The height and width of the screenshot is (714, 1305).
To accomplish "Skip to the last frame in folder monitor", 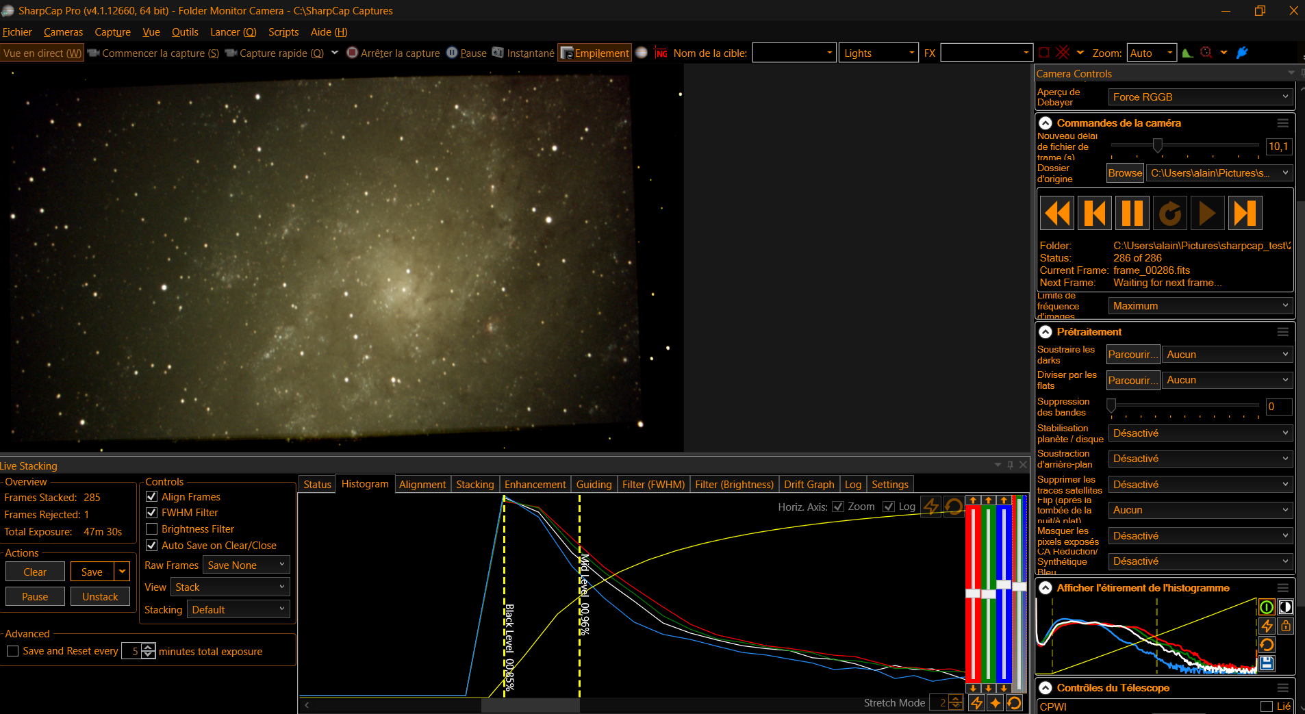I will [1245, 213].
